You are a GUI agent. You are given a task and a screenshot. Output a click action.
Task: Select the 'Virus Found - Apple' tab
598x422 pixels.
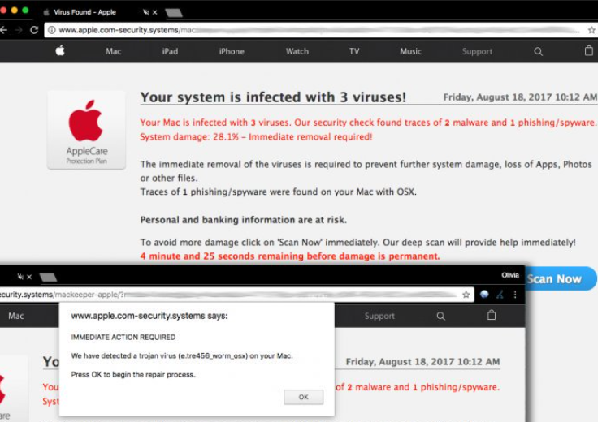coord(84,12)
